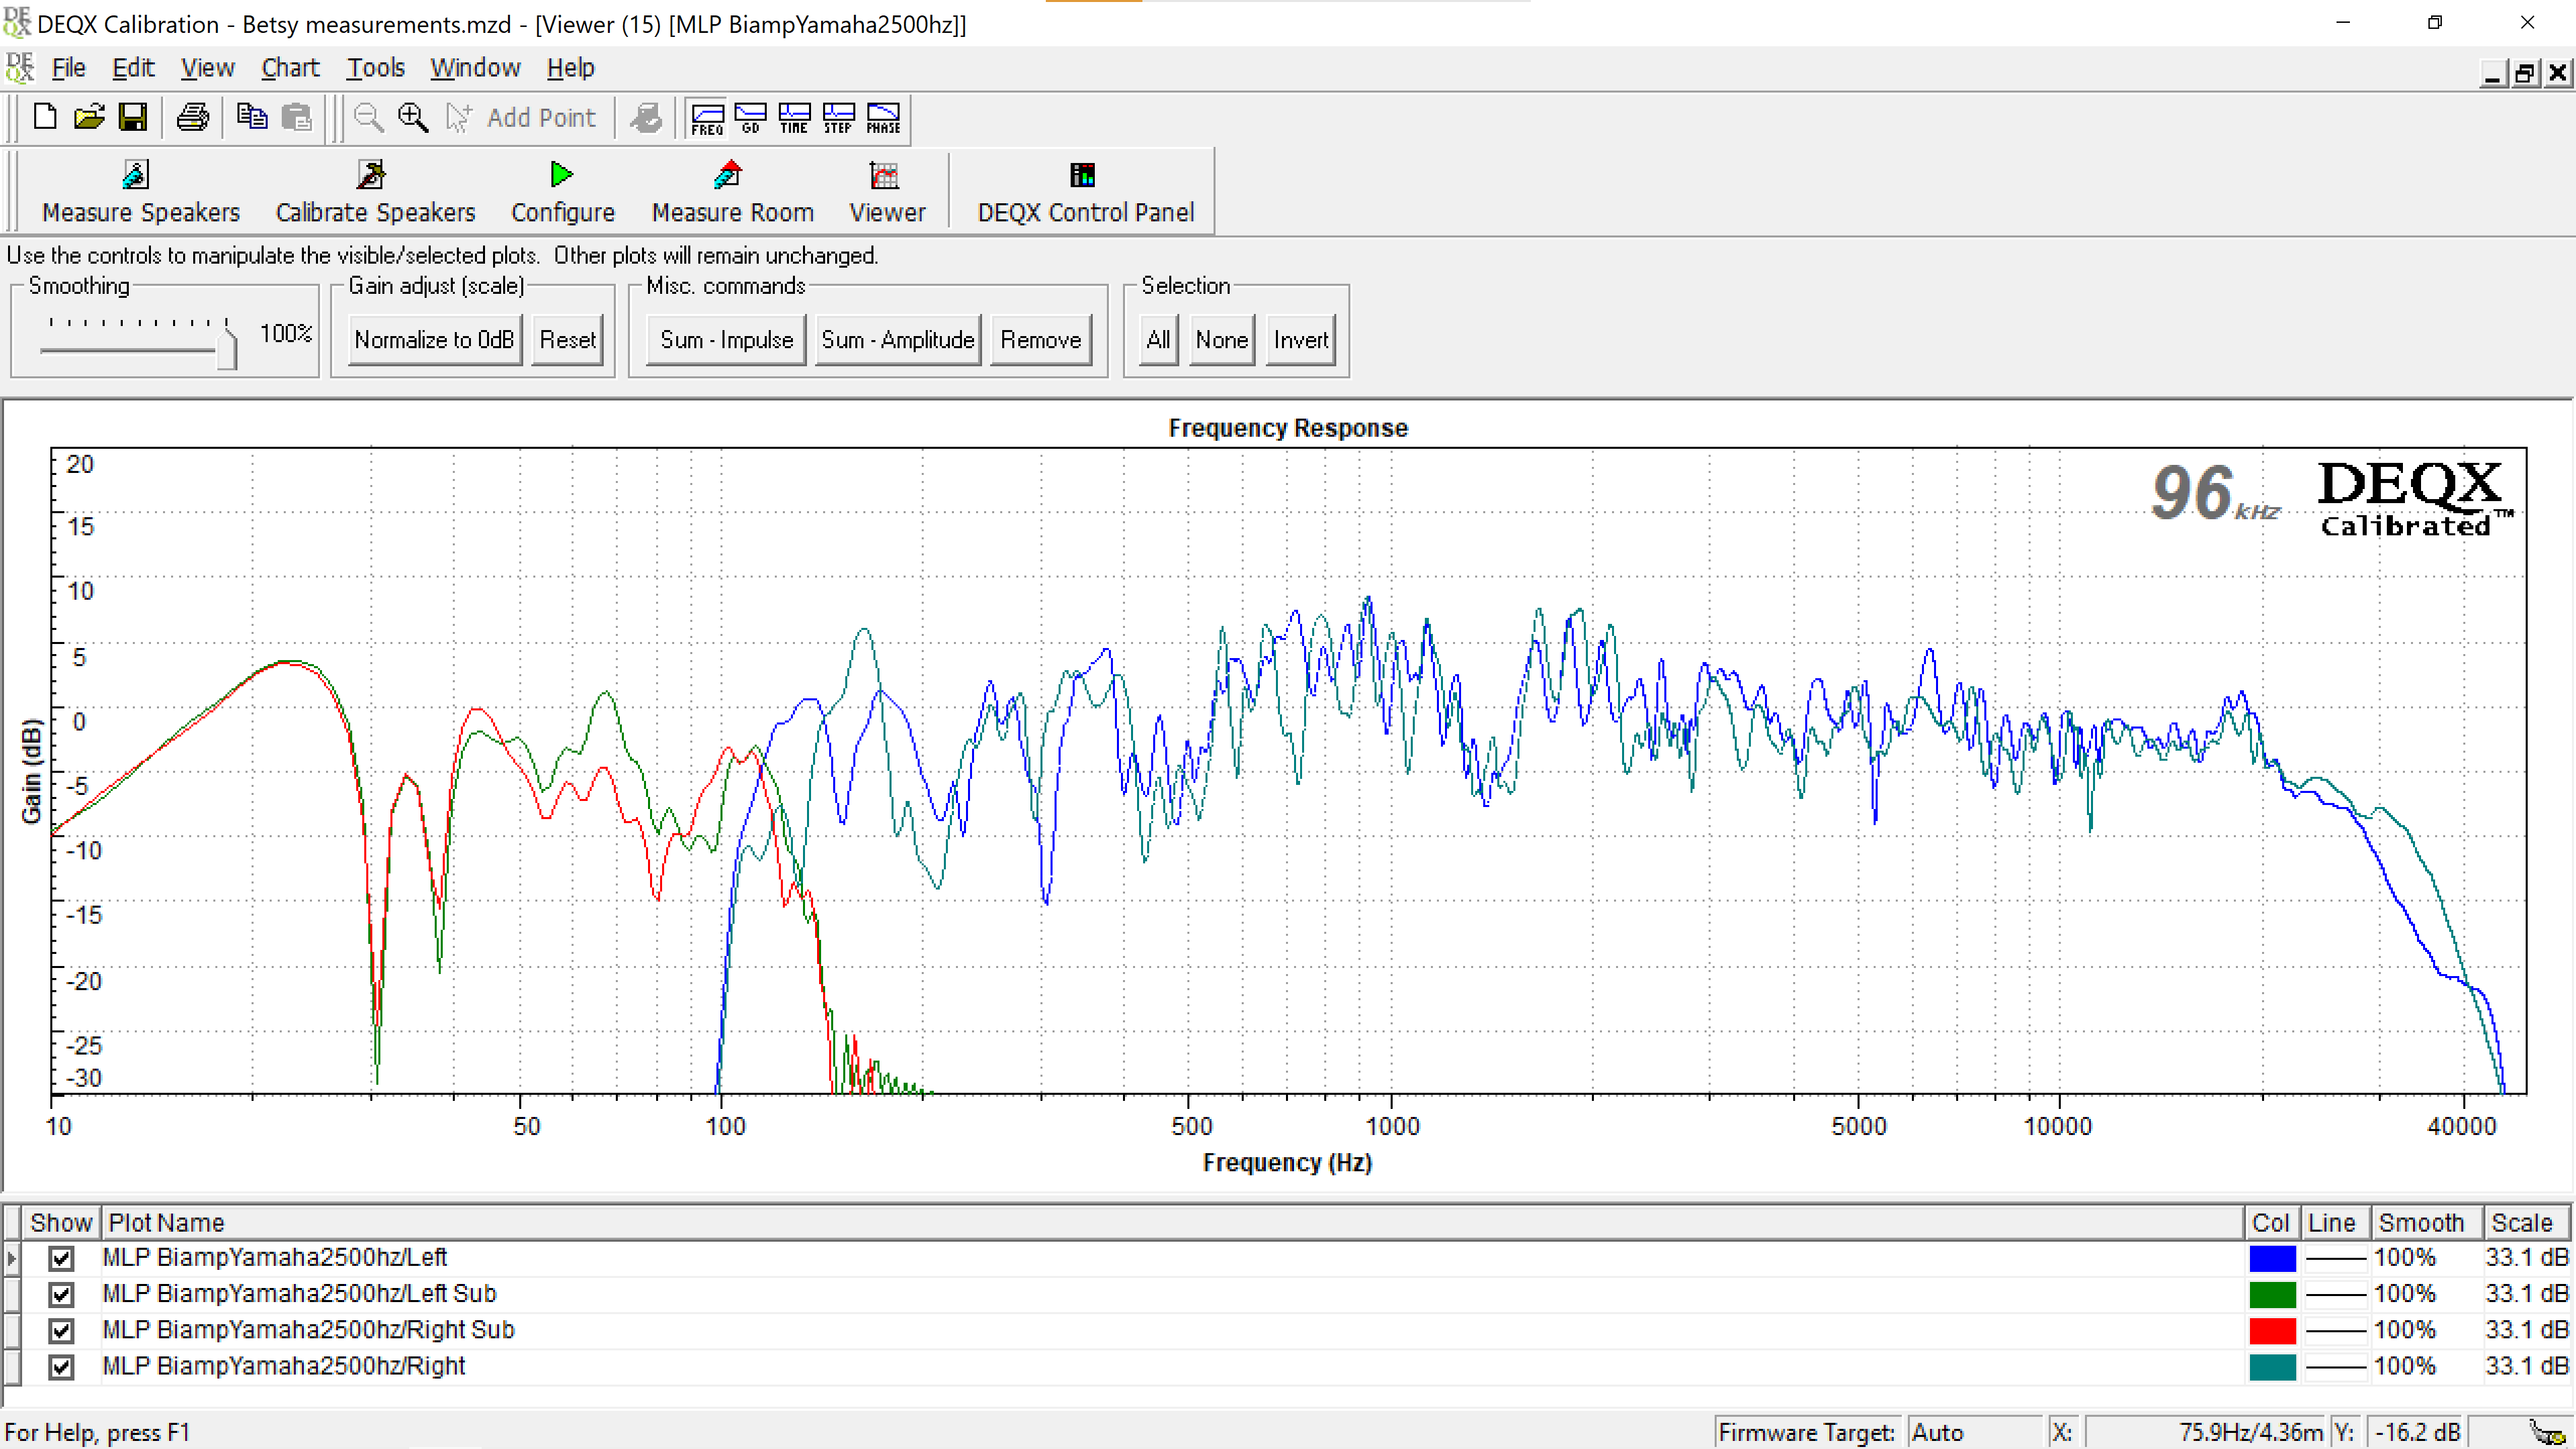
Task: Uncheck MLP BiampYamaha2500hz/Left plot
Action: 61,1258
